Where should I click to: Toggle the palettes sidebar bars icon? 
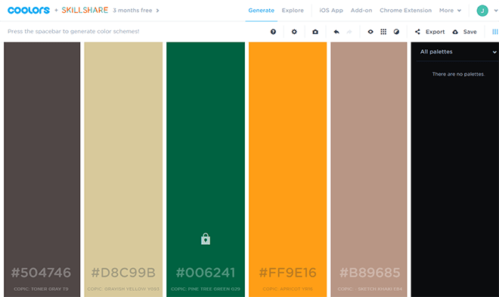(495, 32)
